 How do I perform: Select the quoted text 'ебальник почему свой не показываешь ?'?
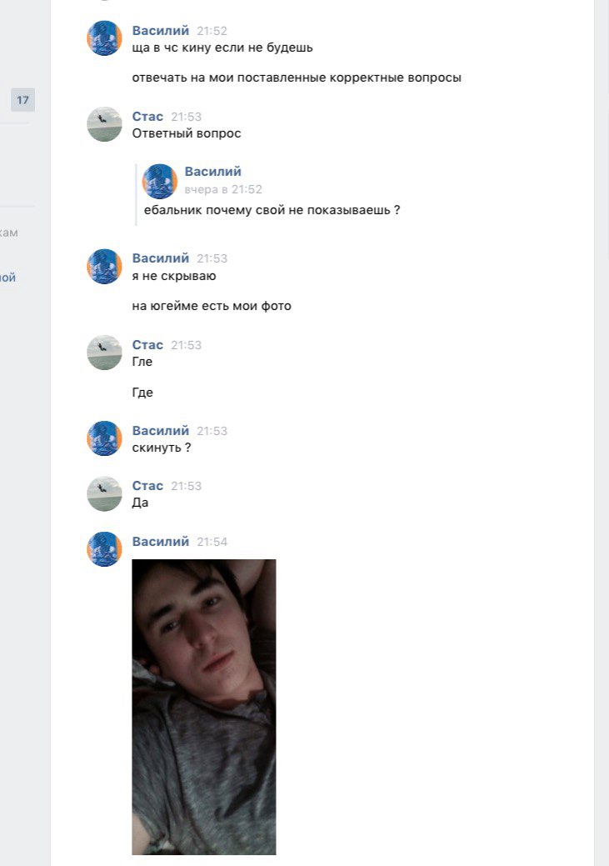[272, 210]
